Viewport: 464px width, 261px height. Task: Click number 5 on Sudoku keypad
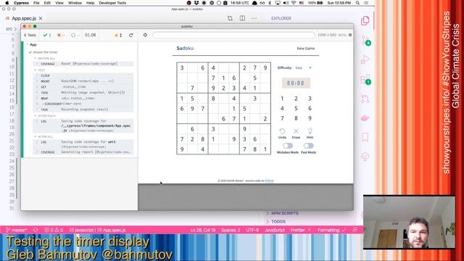pyautogui.click(x=296, y=108)
